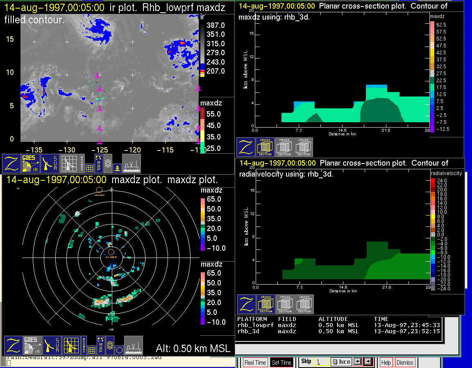Open the Z menu icon in the radial velocity panel
This screenshot has width=472, height=368.
point(246,304)
